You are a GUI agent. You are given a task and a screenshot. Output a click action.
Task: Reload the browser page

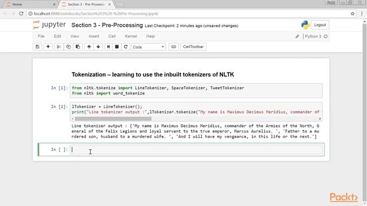click(x=21, y=14)
